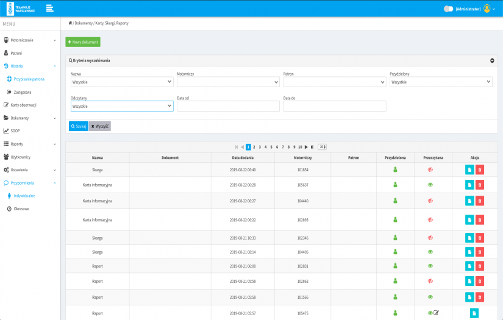Click the home icon in breadcrumb
Screen dimensions: 503x320
[x=70, y=23]
